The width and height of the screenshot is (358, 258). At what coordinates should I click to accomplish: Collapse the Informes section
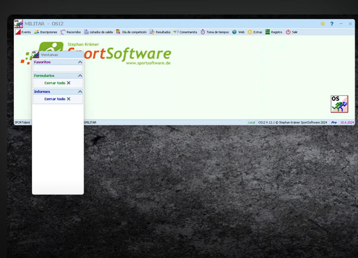(80, 92)
